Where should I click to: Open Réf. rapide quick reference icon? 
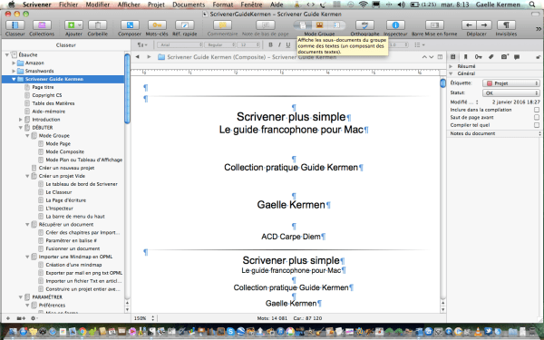tap(185, 25)
